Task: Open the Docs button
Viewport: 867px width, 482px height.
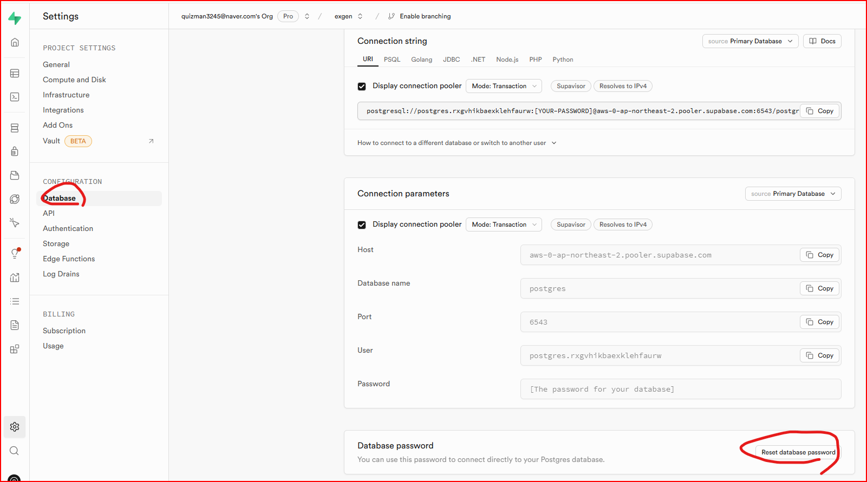Action: pyautogui.click(x=822, y=41)
